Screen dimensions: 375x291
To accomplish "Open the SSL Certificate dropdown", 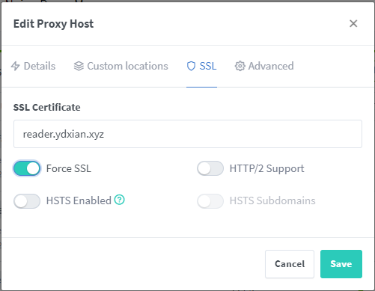I will coord(188,134).
